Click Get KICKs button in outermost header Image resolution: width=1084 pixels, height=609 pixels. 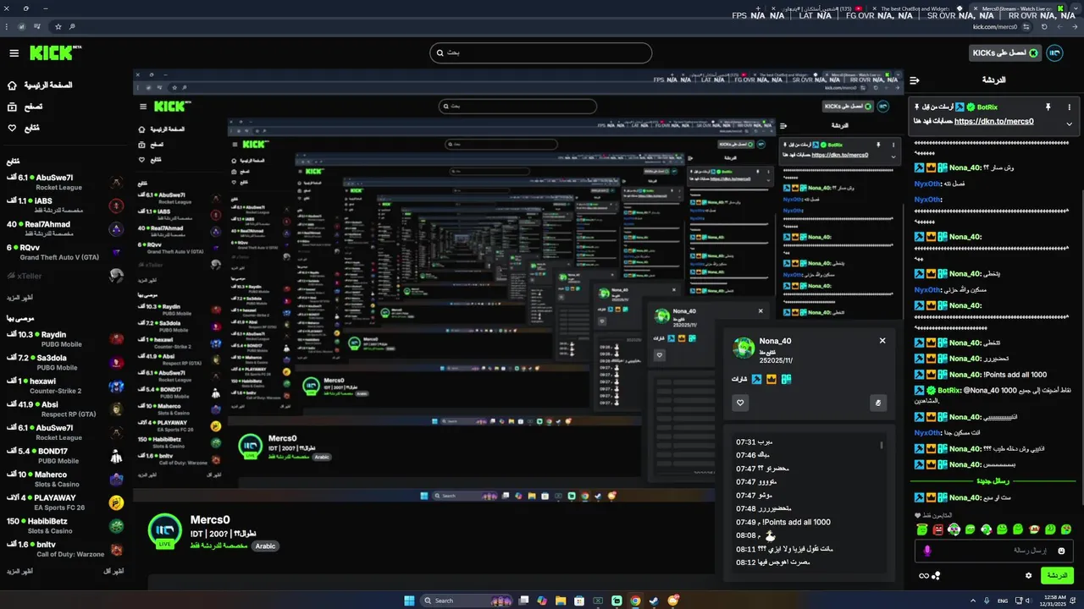coord(1004,53)
